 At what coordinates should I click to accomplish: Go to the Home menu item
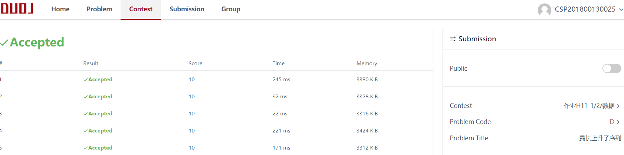(60, 9)
